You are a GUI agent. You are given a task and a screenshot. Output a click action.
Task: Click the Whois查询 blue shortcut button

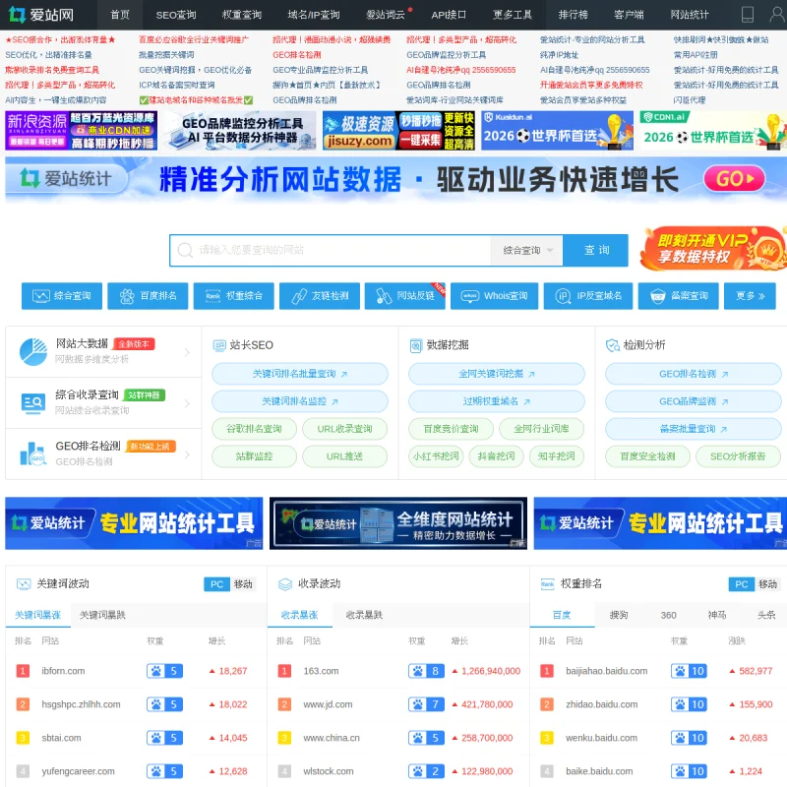coord(495,296)
